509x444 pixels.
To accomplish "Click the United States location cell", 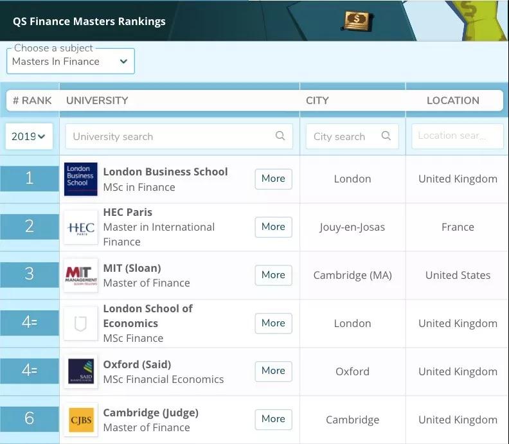I will tap(458, 275).
